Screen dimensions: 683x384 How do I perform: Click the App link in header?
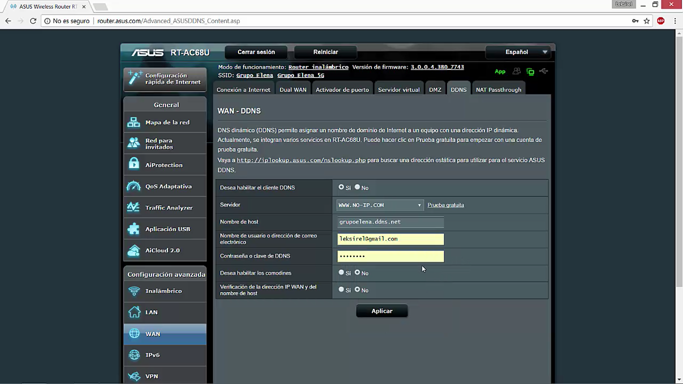500,71
